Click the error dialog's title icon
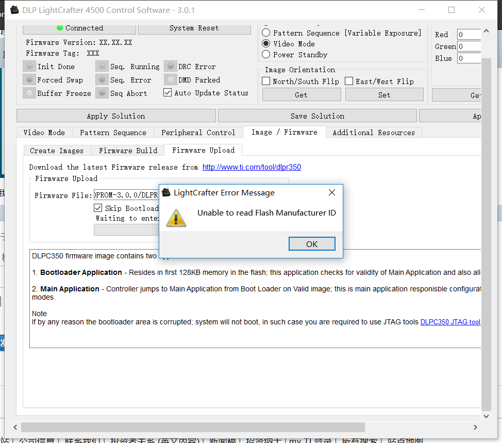This screenshot has height=443, width=502. pos(166,192)
